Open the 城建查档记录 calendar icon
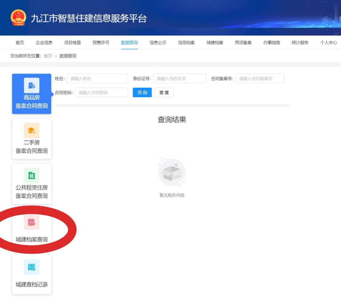Screen dimensions: 341x297 (32, 267)
